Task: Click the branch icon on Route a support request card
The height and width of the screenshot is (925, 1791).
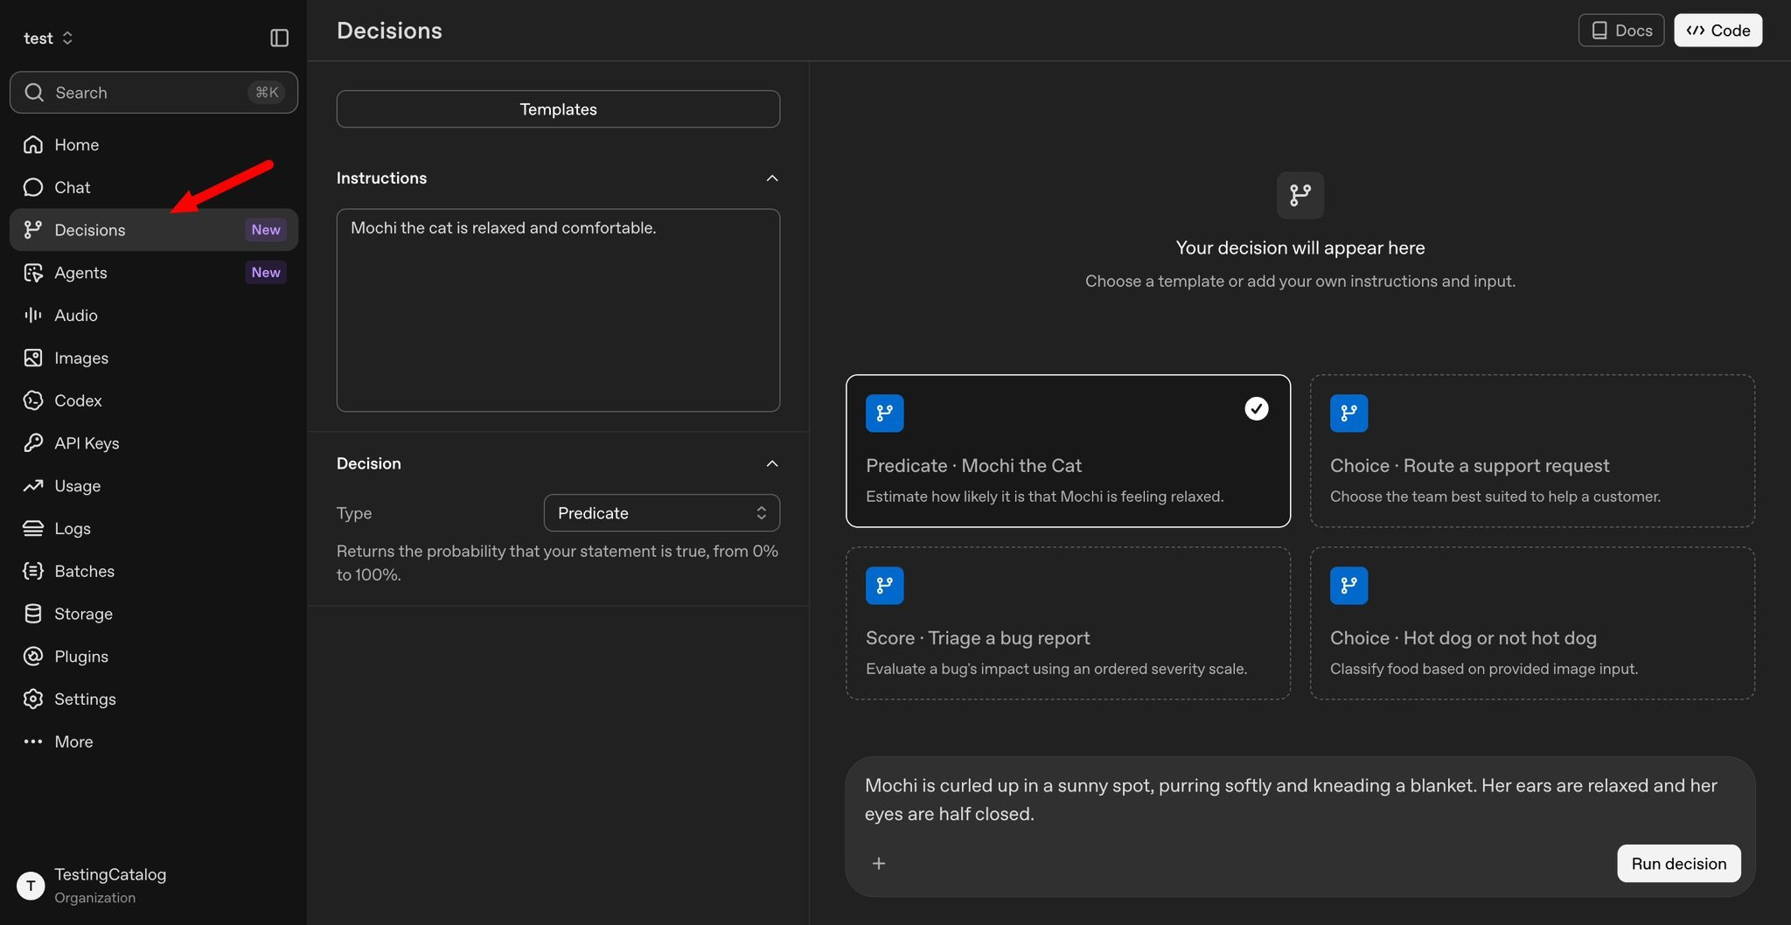Action: tap(1348, 413)
